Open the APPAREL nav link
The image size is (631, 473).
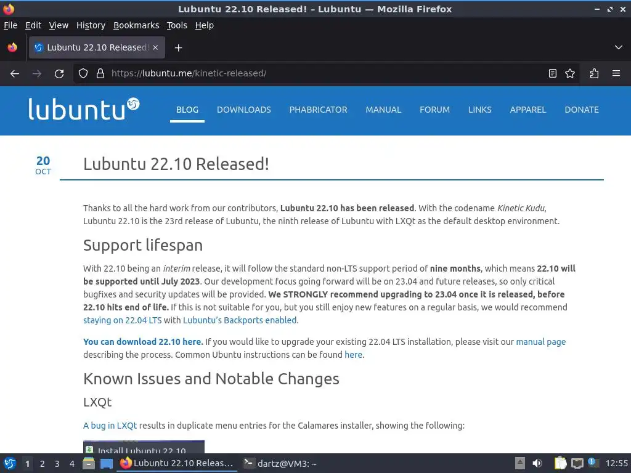(x=528, y=110)
